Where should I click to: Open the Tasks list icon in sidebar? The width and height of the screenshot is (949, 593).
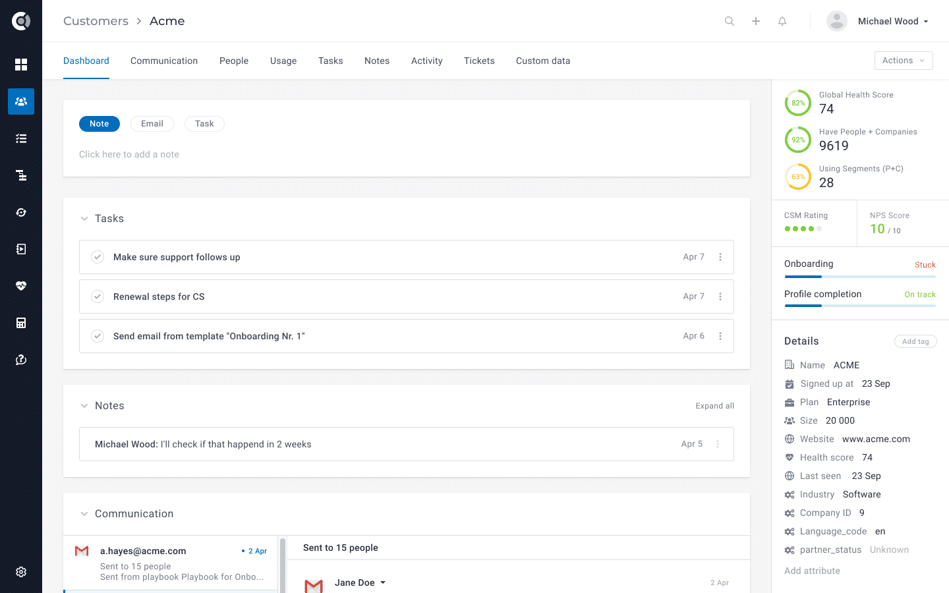(x=21, y=138)
